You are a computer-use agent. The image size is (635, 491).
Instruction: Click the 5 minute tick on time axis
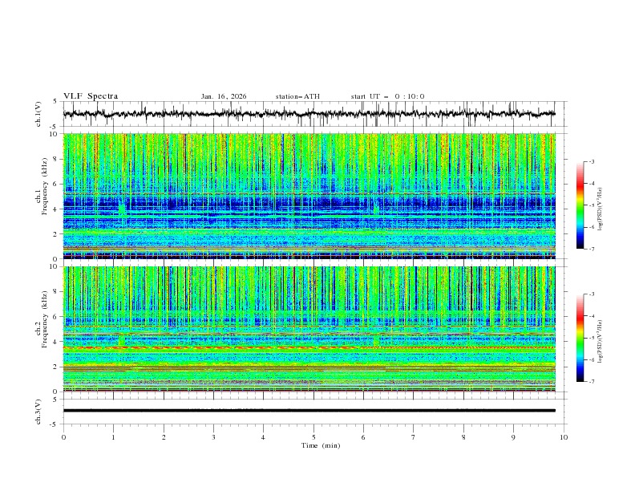point(313,437)
